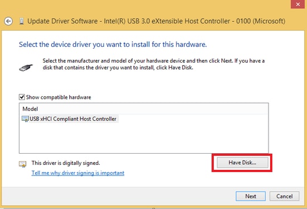This screenshot has height=209, width=307.
Task: Click the signed driver icon beside USB xHCI
Action: click(25, 119)
